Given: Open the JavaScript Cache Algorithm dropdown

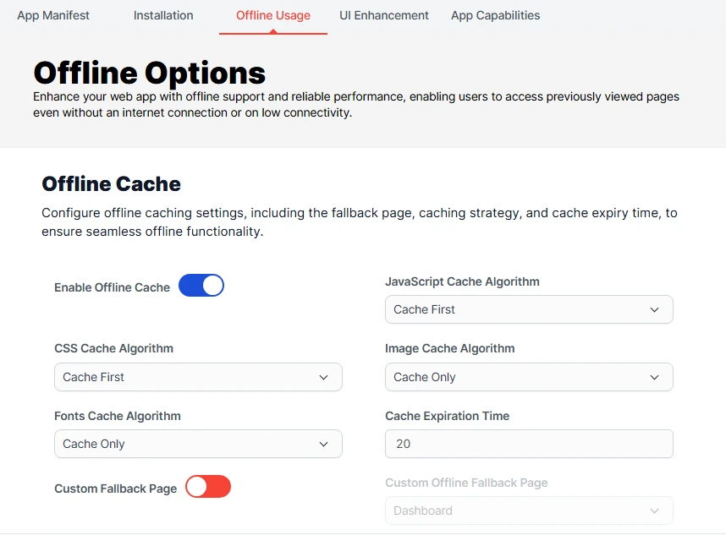Looking at the screenshot, I should click(529, 309).
